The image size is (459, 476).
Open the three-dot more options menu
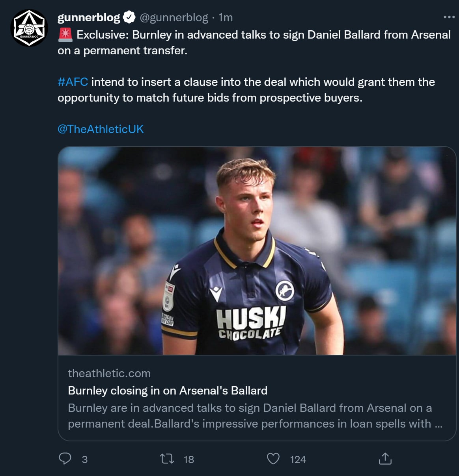tap(449, 17)
